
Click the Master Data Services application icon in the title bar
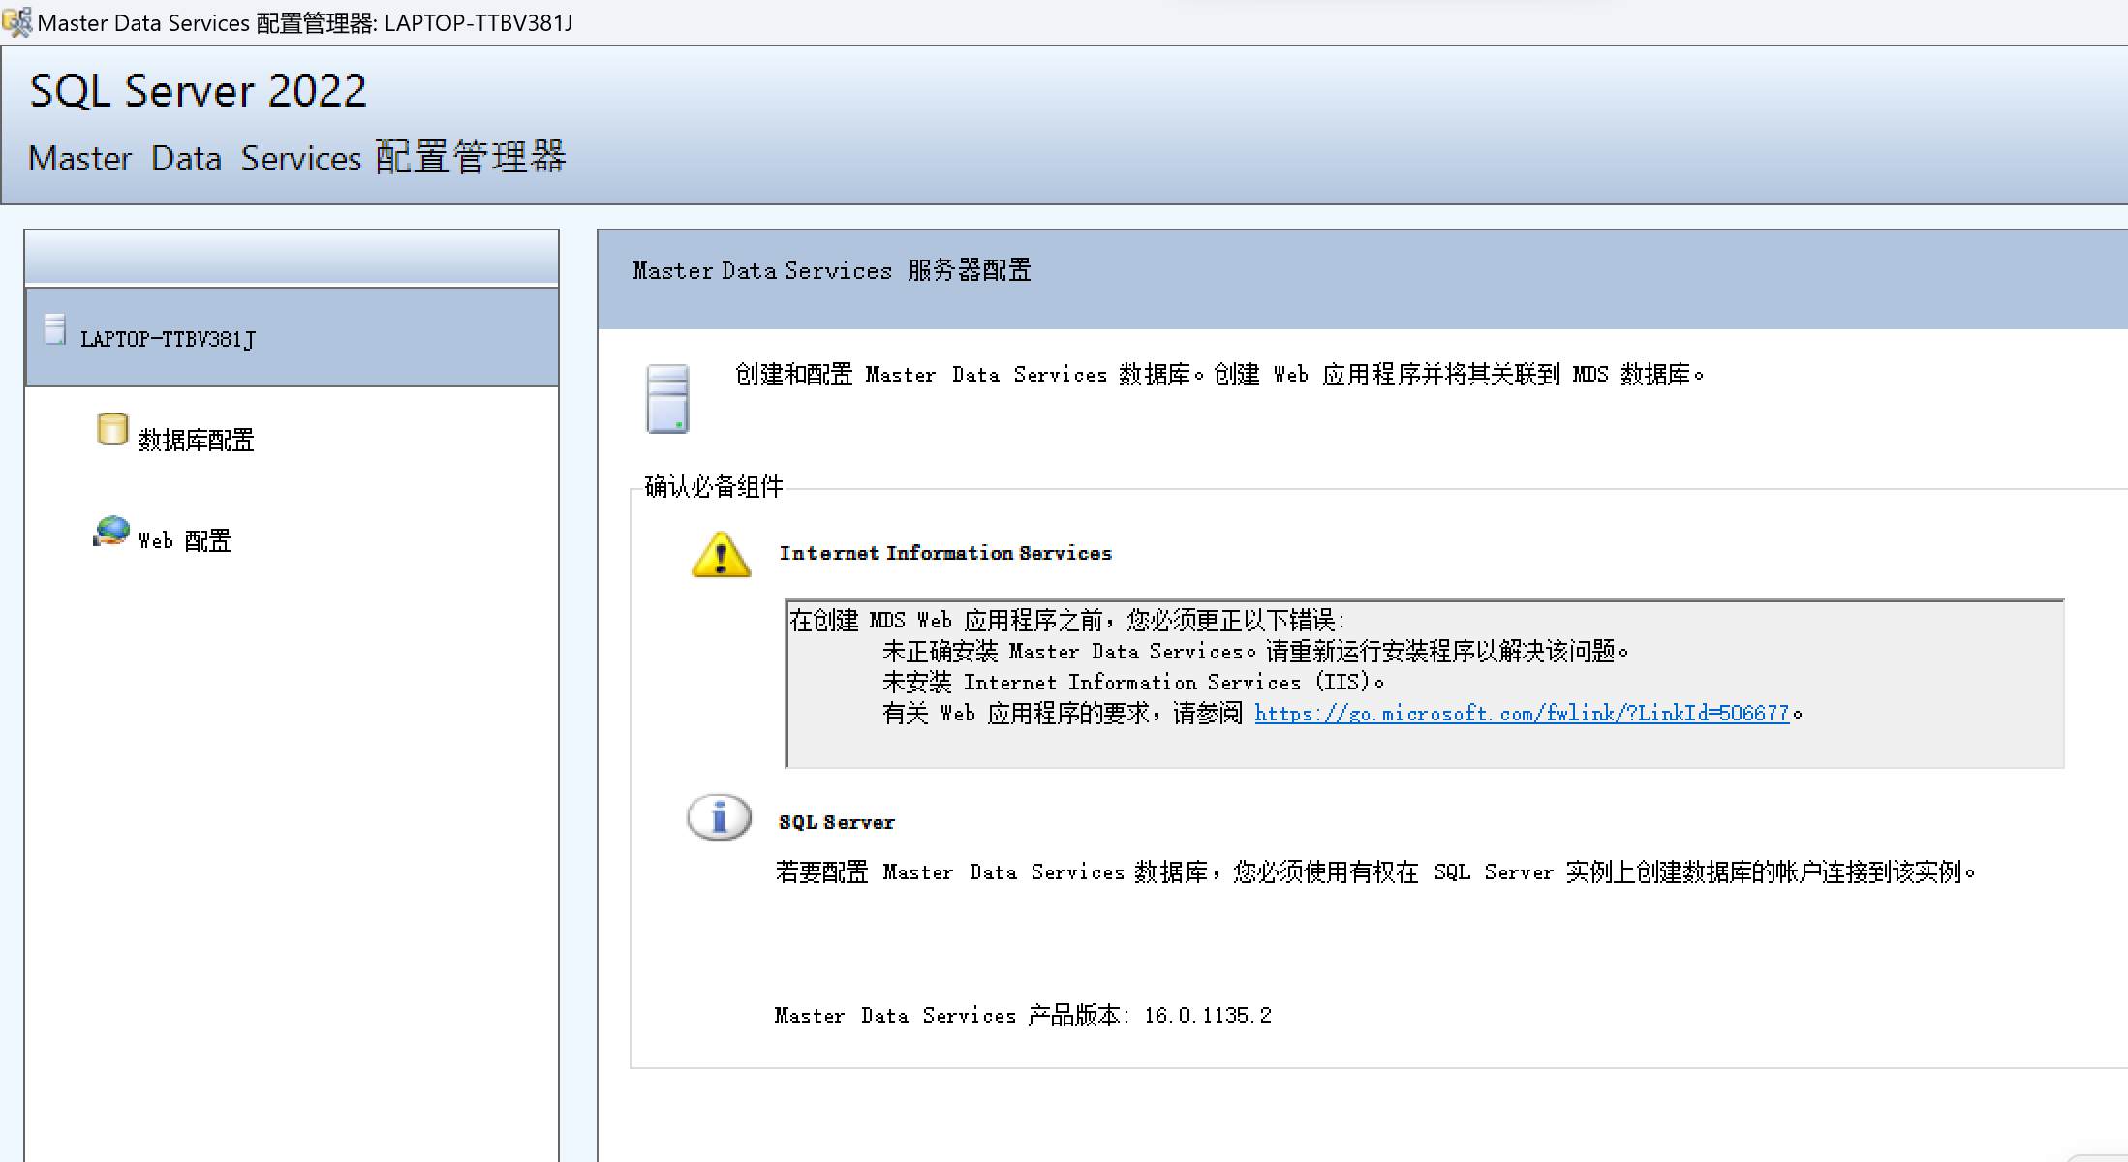tap(15, 19)
